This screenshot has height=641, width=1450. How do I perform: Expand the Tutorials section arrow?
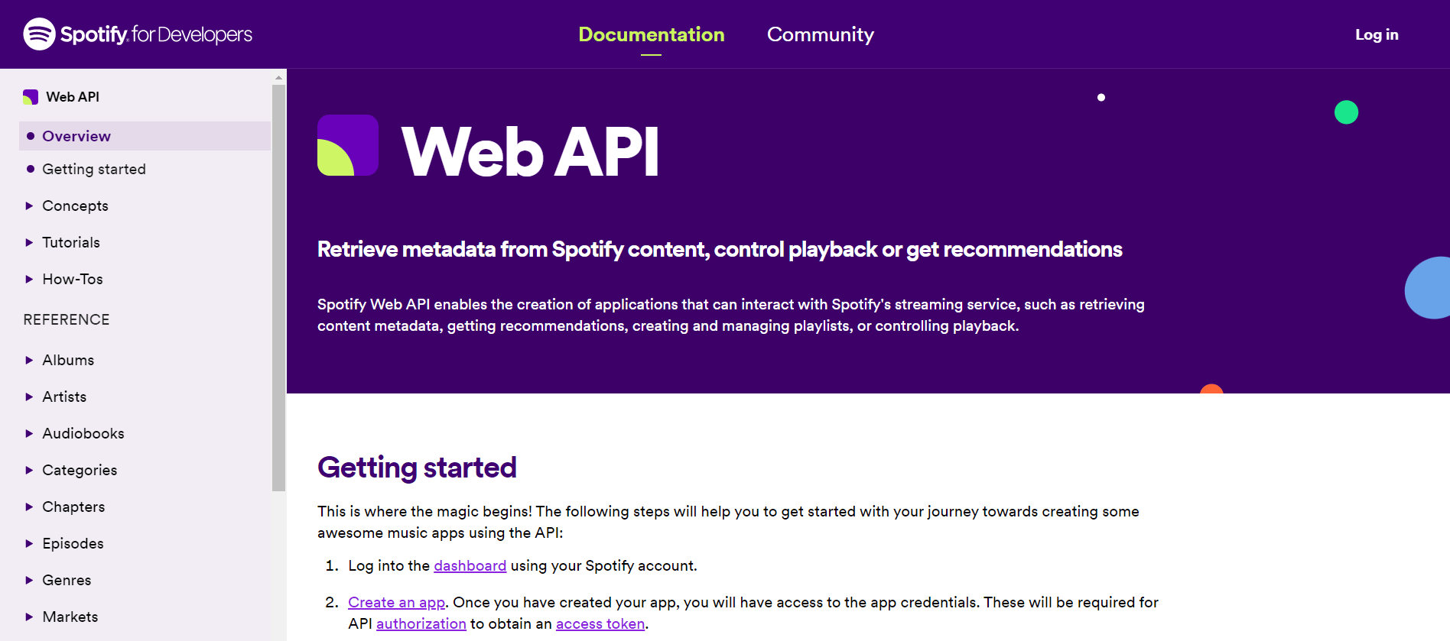point(29,242)
